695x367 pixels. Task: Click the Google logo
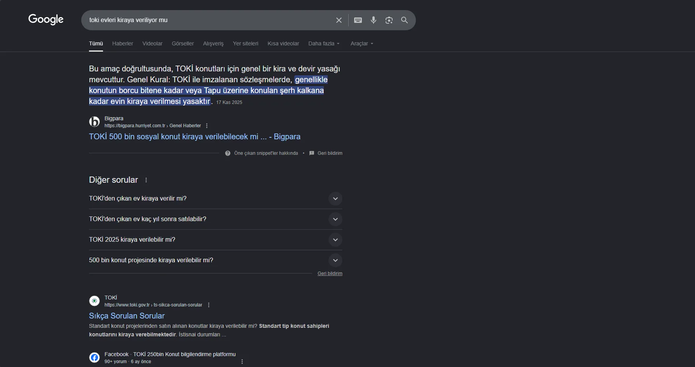point(46,19)
